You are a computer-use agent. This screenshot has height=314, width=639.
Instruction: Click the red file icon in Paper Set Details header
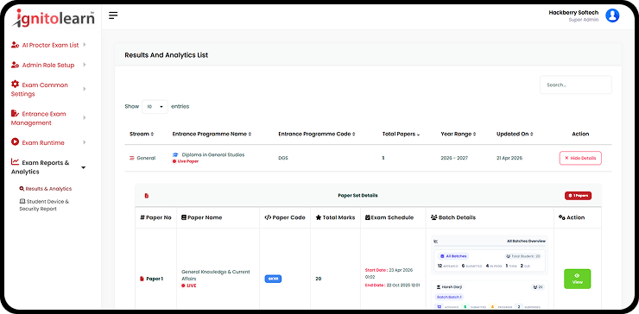147,196
